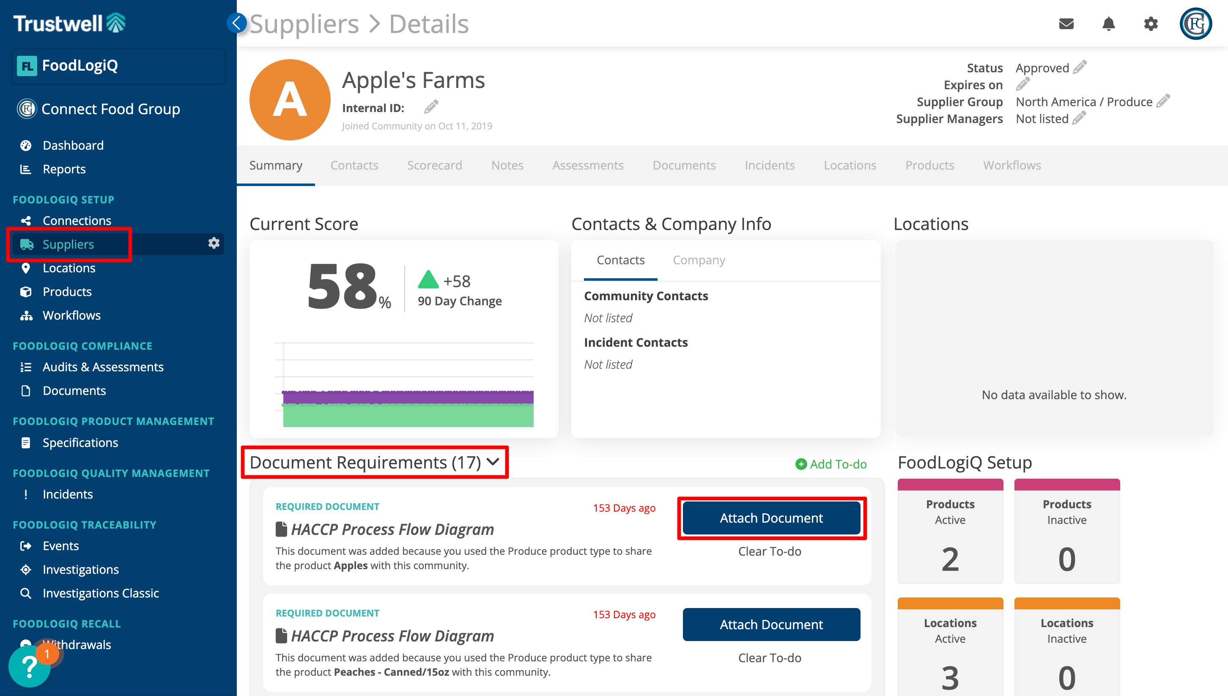
Task: Click the Specifications sheet icon
Action: 26,443
